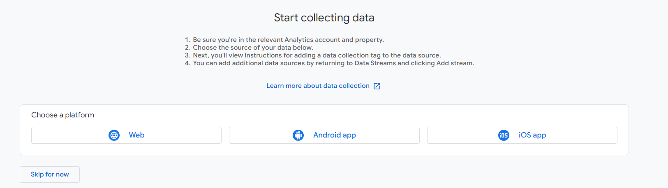668x188 pixels.
Task: Click the list number 2 marker
Action: [187, 48]
